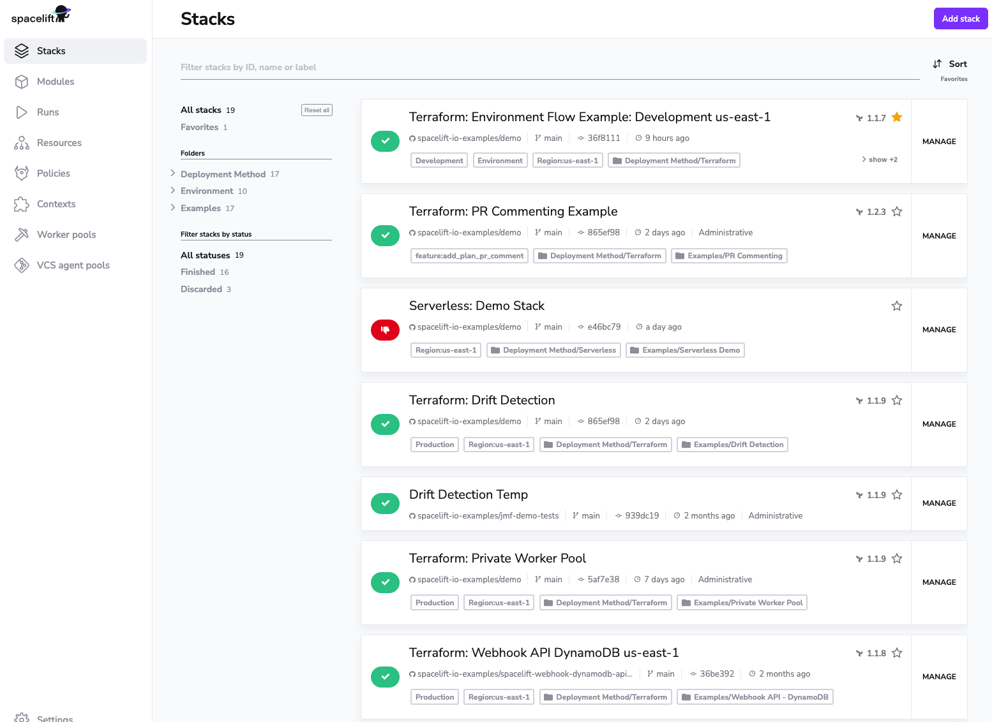Click the Resources sidebar icon
The width and height of the screenshot is (992, 722).
tap(22, 143)
